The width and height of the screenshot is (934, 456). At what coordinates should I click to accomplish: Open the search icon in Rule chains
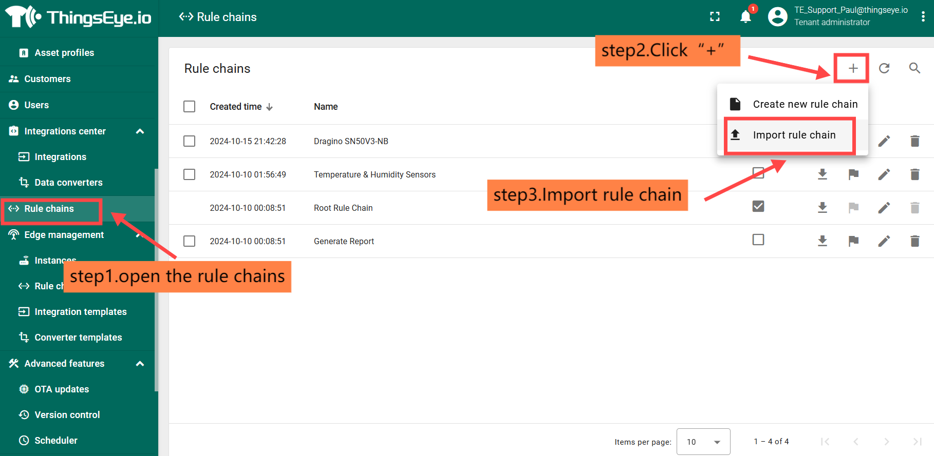(914, 68)
